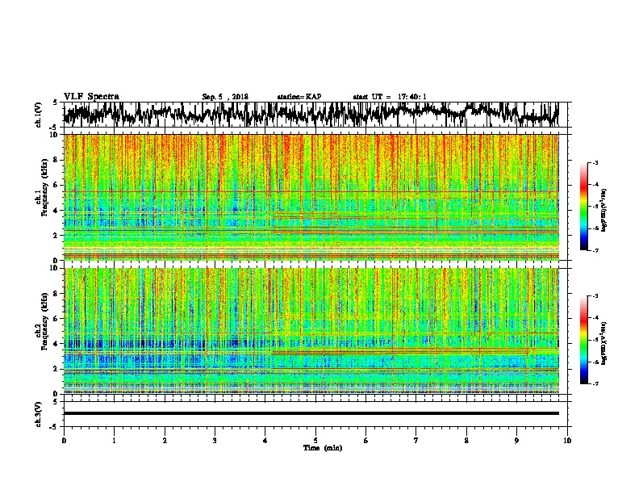Click the time axis tick label "8"
Viewport: 639px width, 494px height.
point(466,441)
